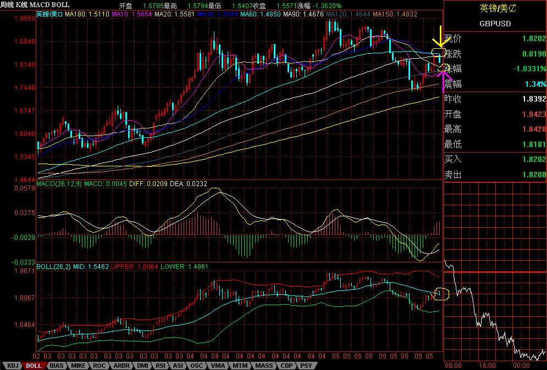Switch to the KDJ indicator tab
The width and height of the screenshot is (547, 370).
(13, 366)
